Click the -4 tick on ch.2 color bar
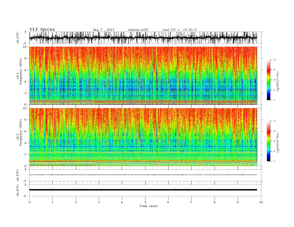 [274, 131]
